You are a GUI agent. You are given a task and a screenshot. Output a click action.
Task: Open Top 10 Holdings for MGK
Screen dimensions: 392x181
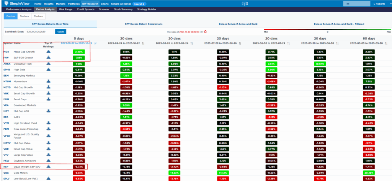click(x=49, y=51)
